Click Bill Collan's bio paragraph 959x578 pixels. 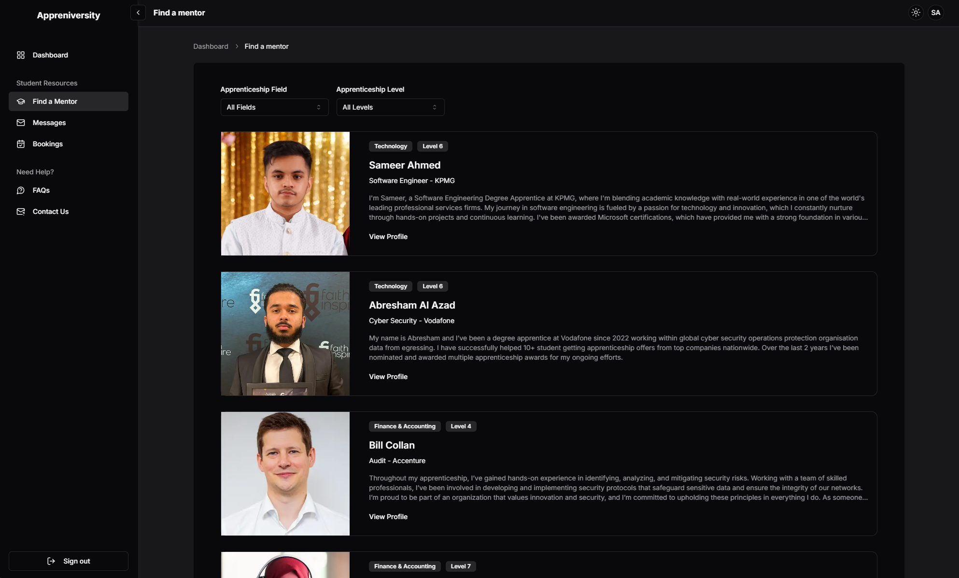[x=619, y=488]
